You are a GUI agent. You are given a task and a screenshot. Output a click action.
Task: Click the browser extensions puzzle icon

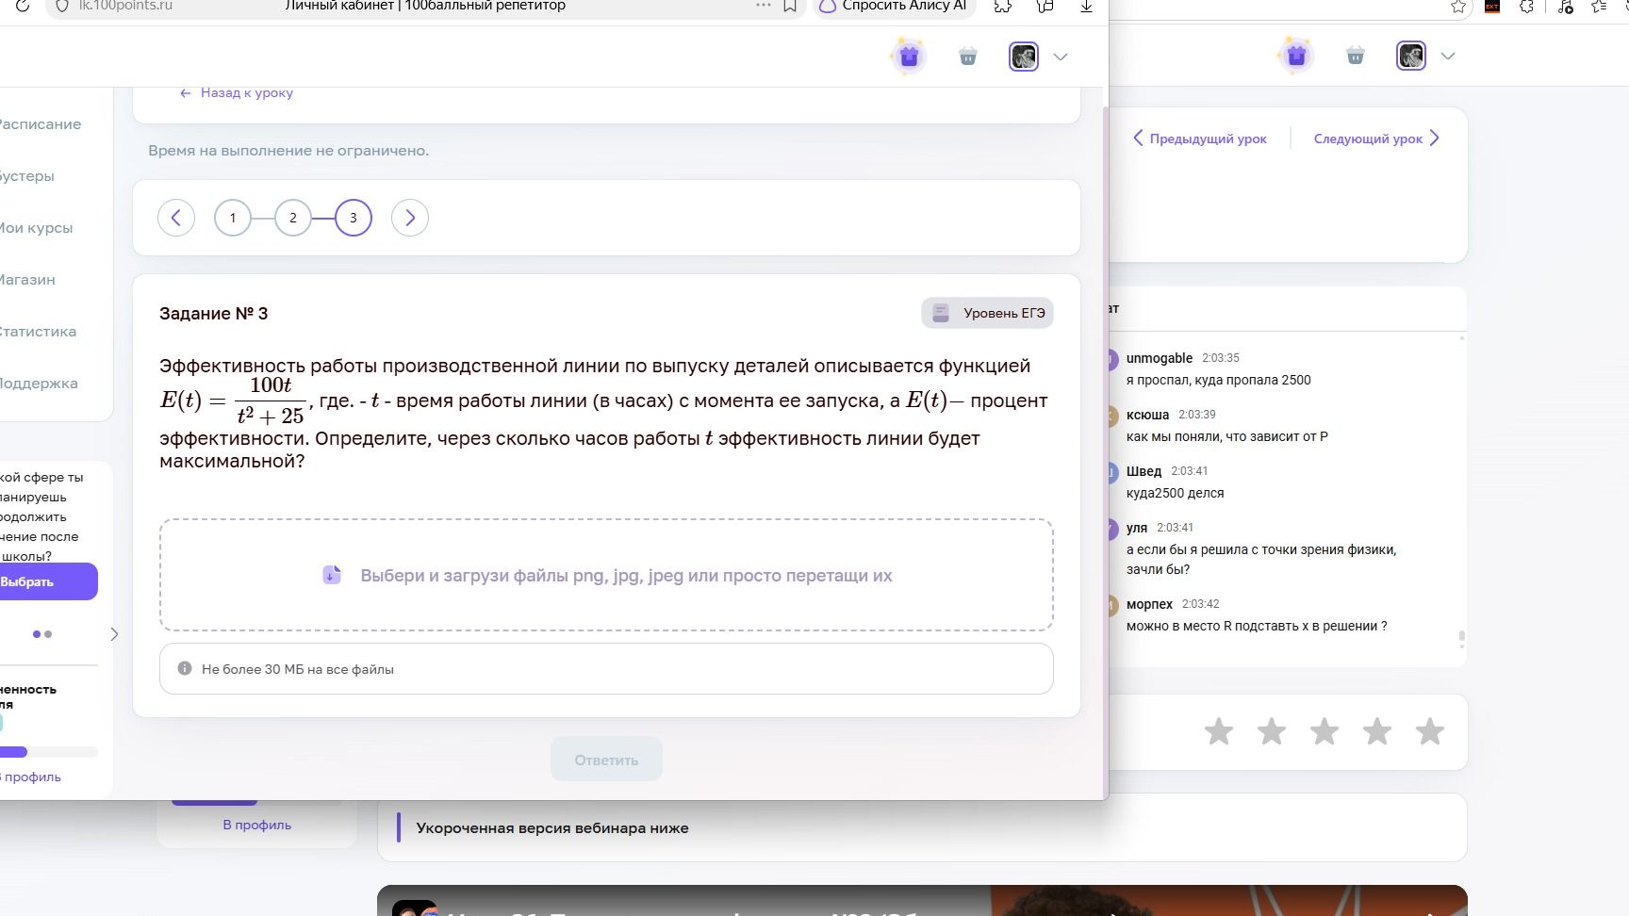tap(1003, 6)
